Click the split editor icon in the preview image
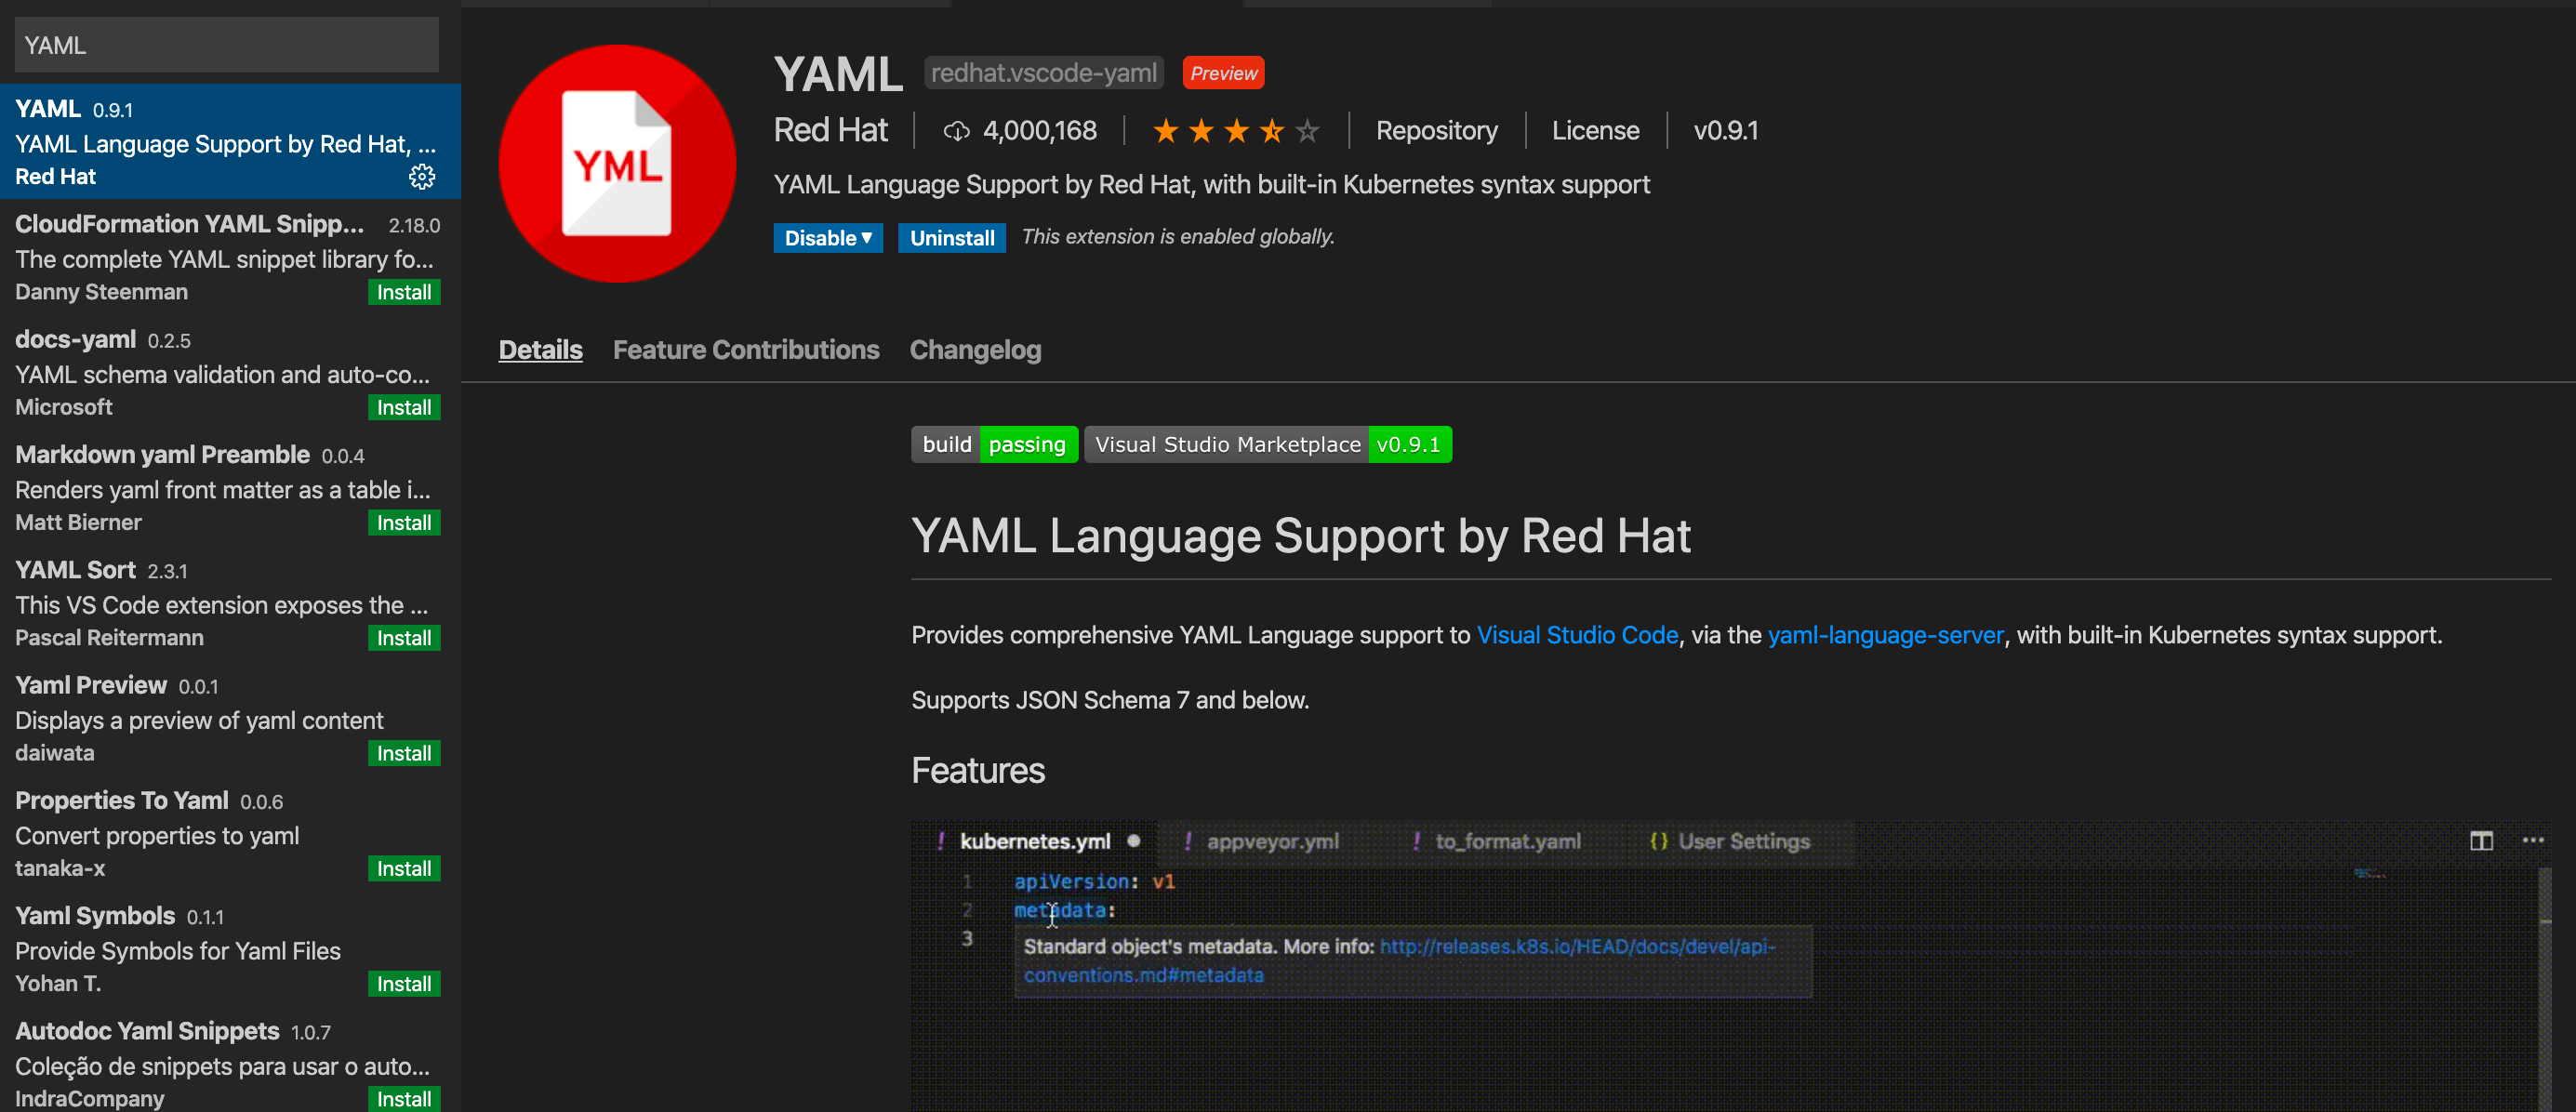The height and width of the screenshot is (1112, 2576). [2481, 841]
